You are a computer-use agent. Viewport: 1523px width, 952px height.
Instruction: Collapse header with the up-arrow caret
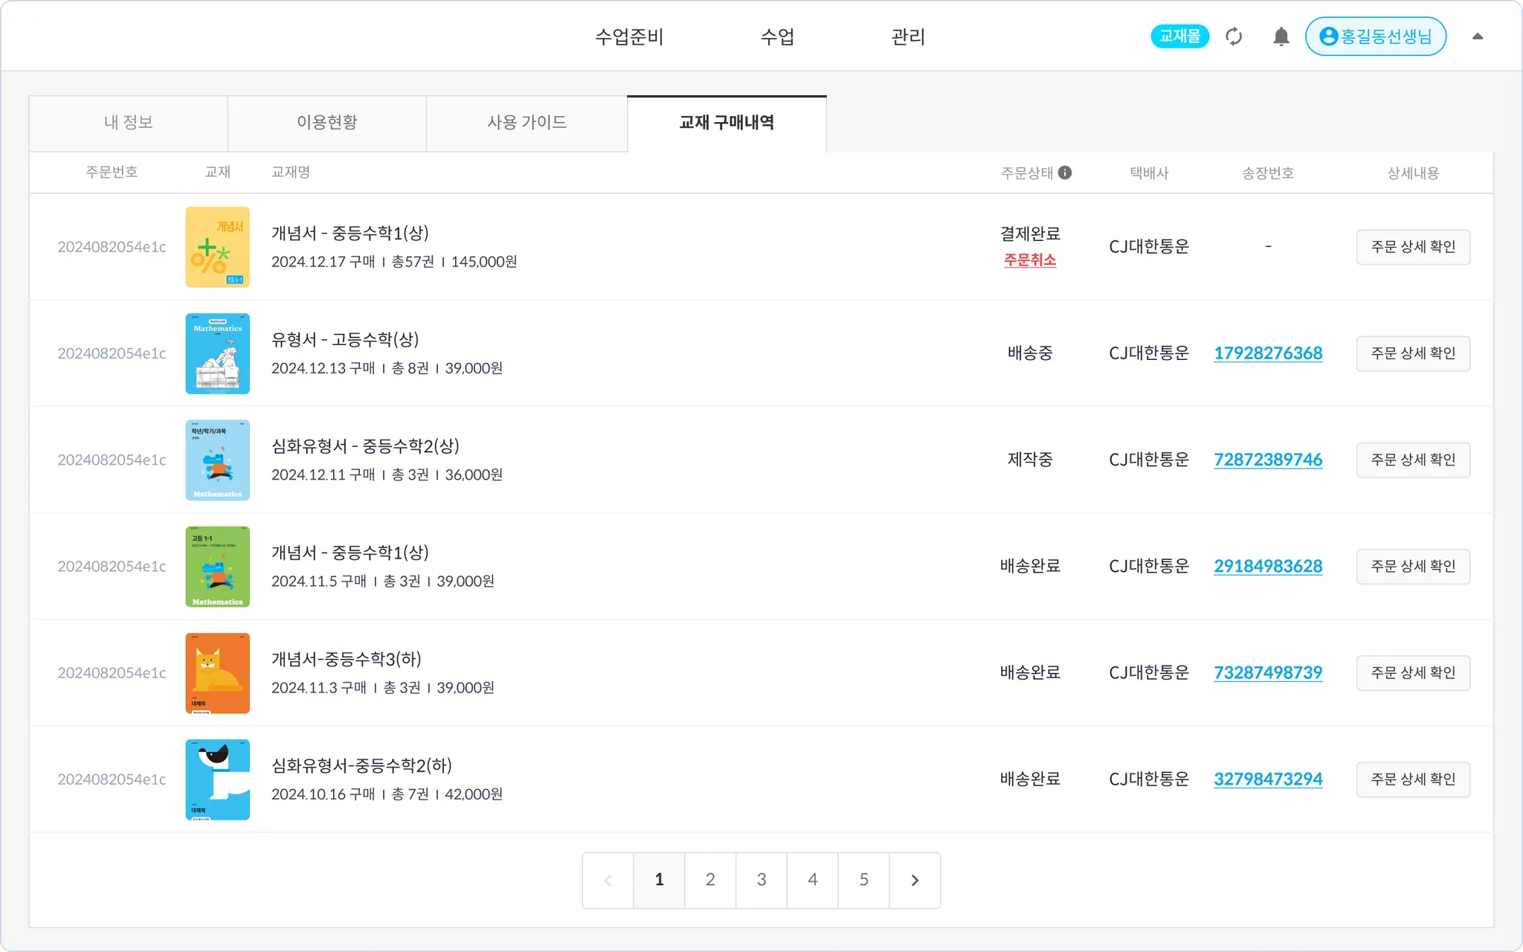(1478, 36)
